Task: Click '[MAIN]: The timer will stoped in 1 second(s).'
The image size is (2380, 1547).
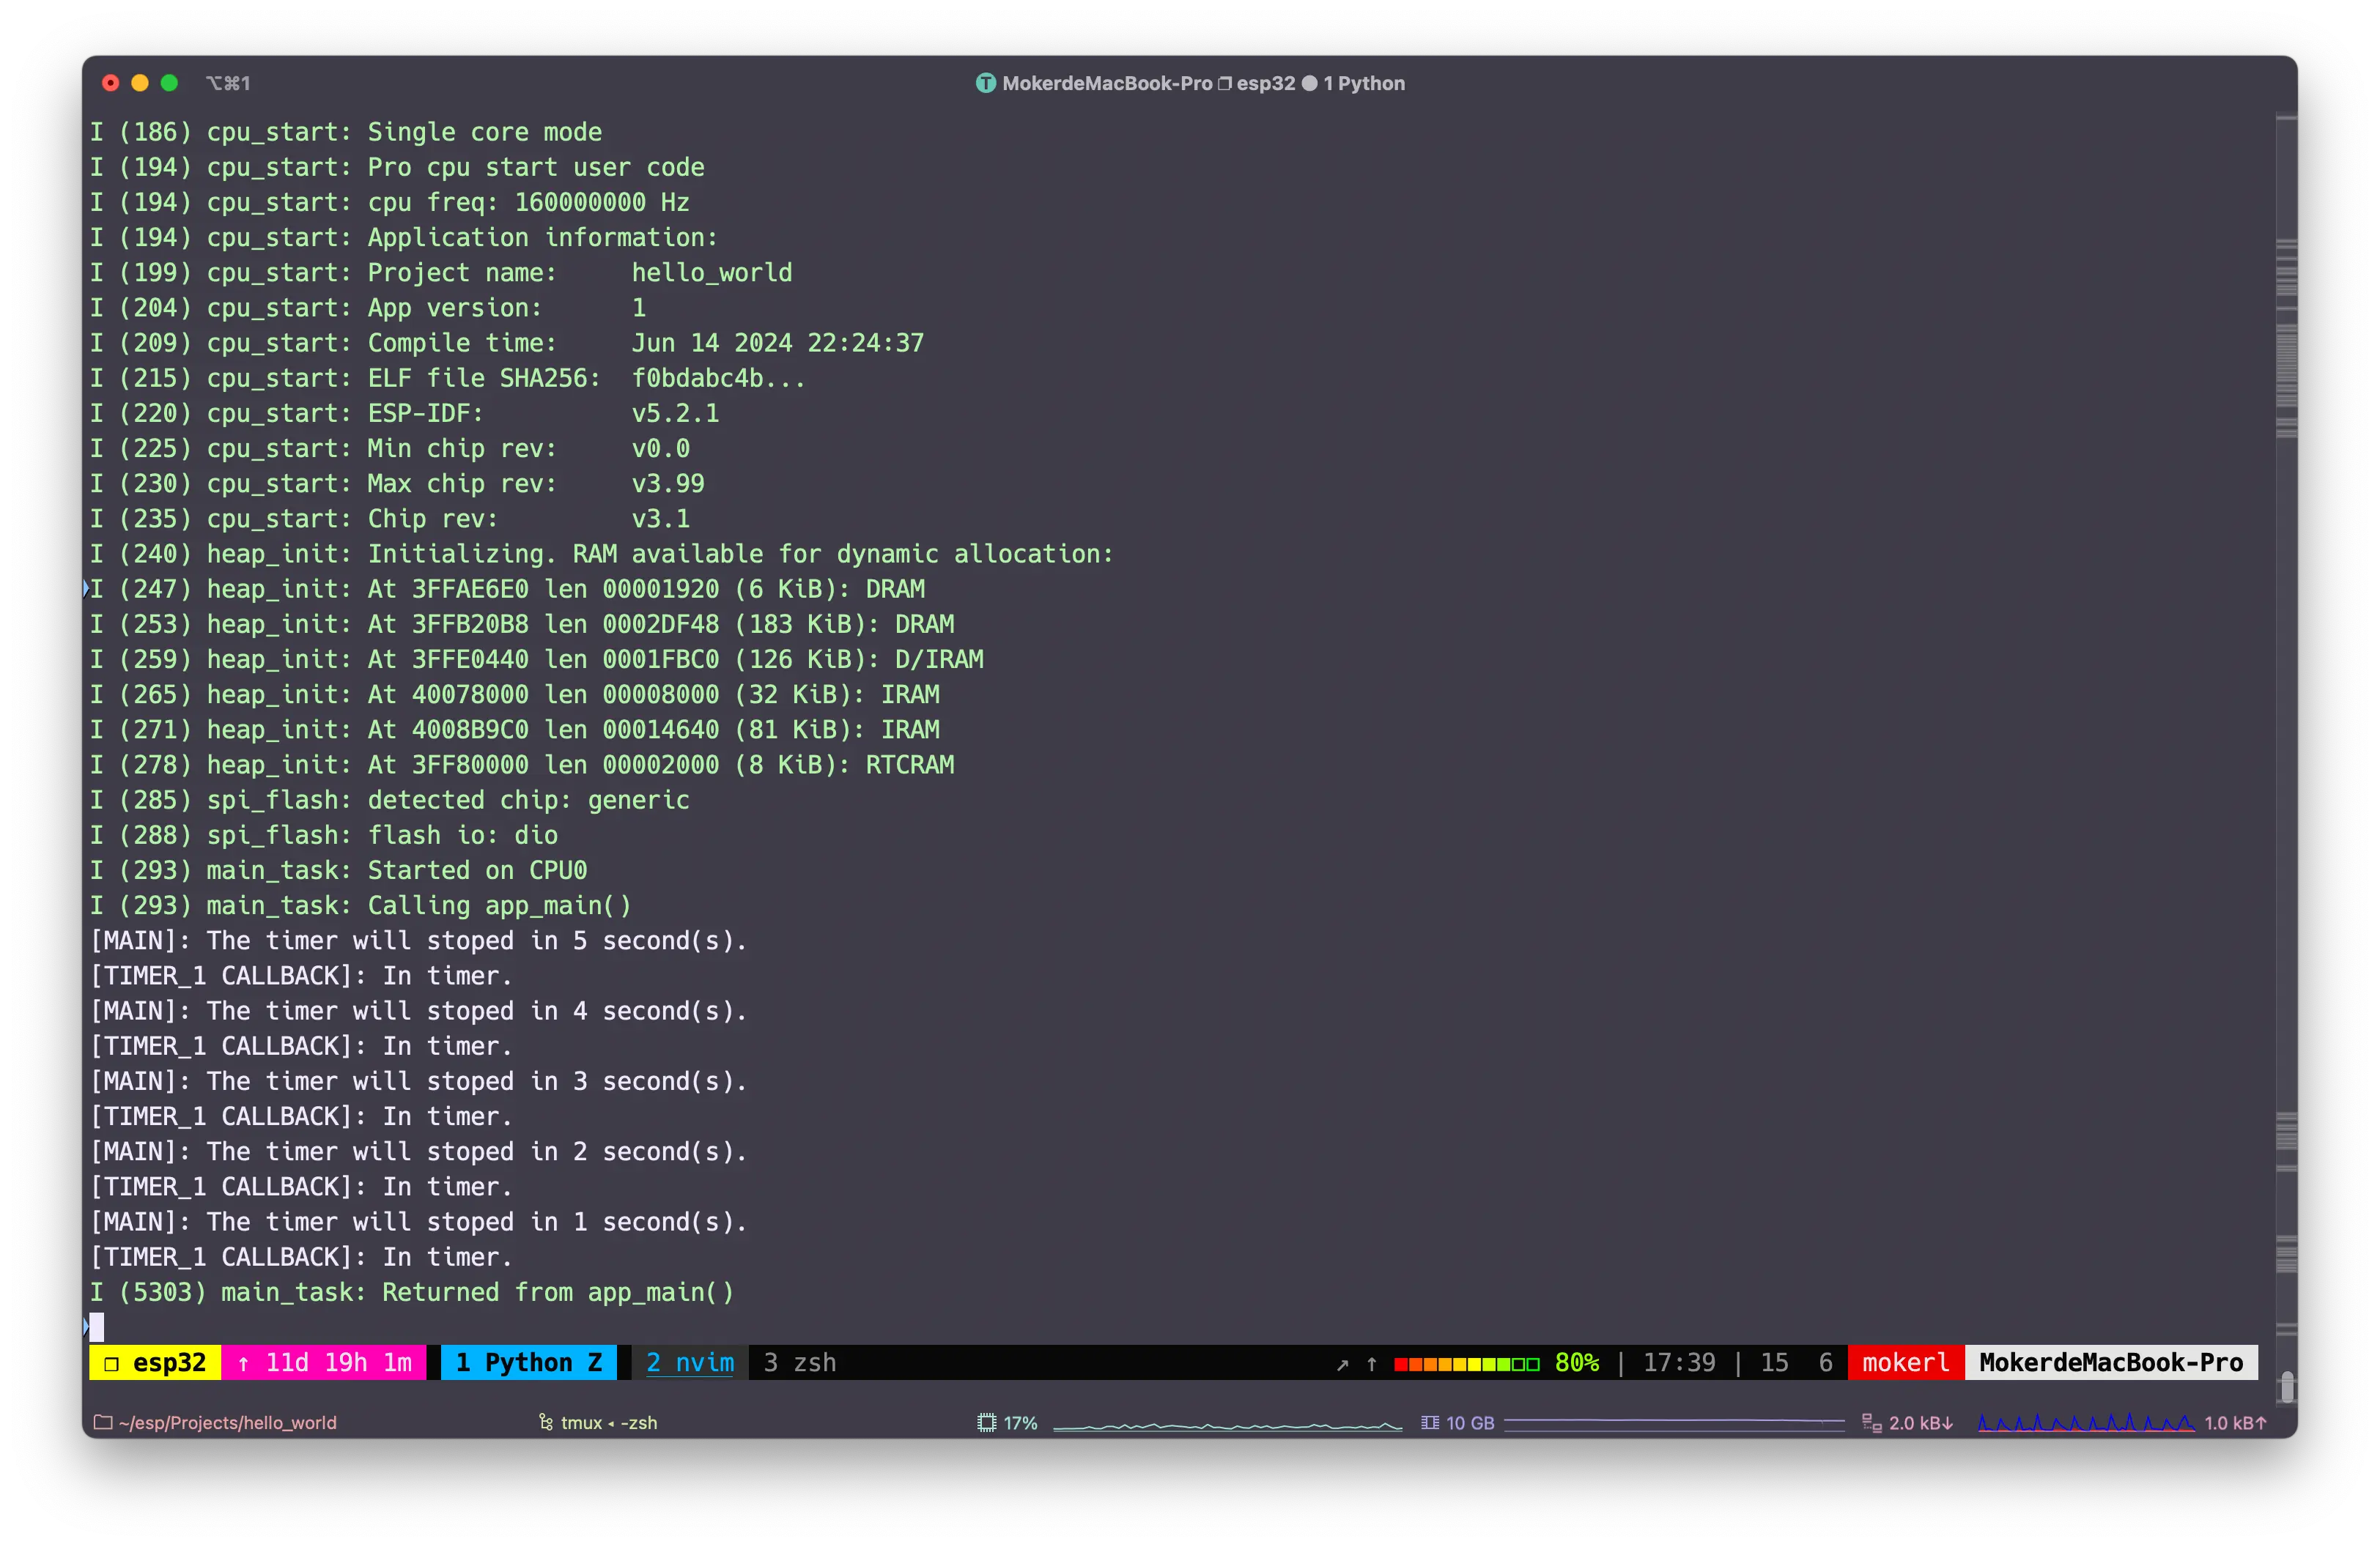Action: (x=419, y=1221)
